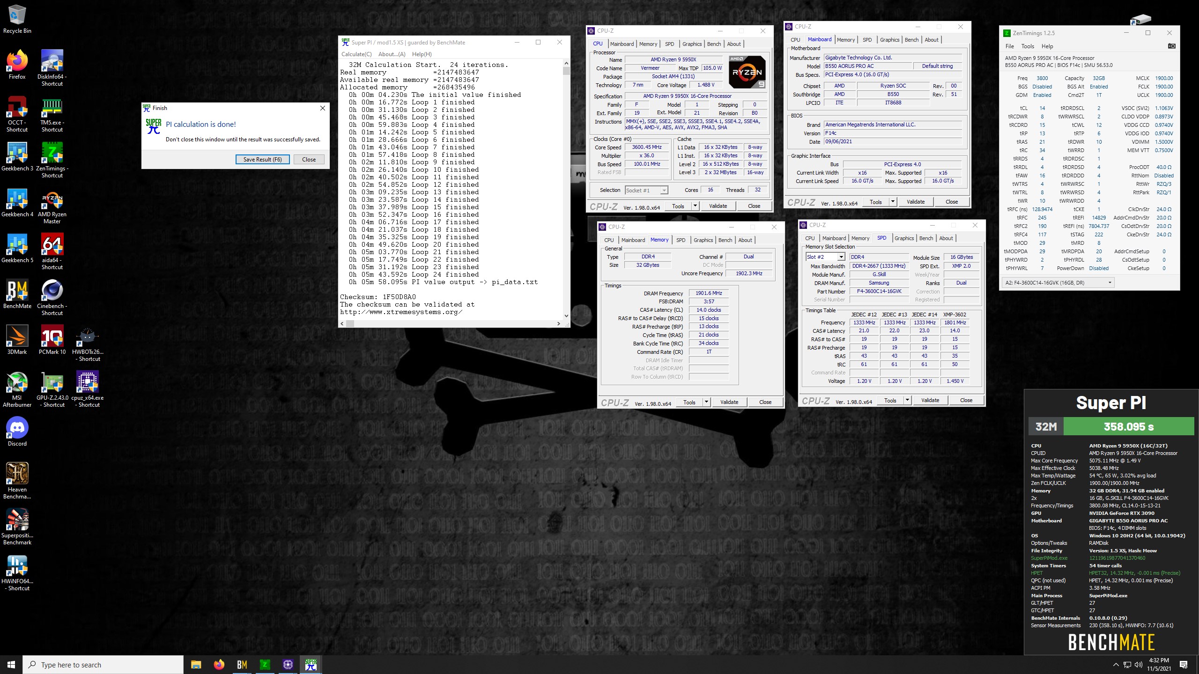Image resolution: width=1199 pixels, height=674 pixels.
Task: Select About tab in CPU-Z SPD window
Action: tap(946, 238)
